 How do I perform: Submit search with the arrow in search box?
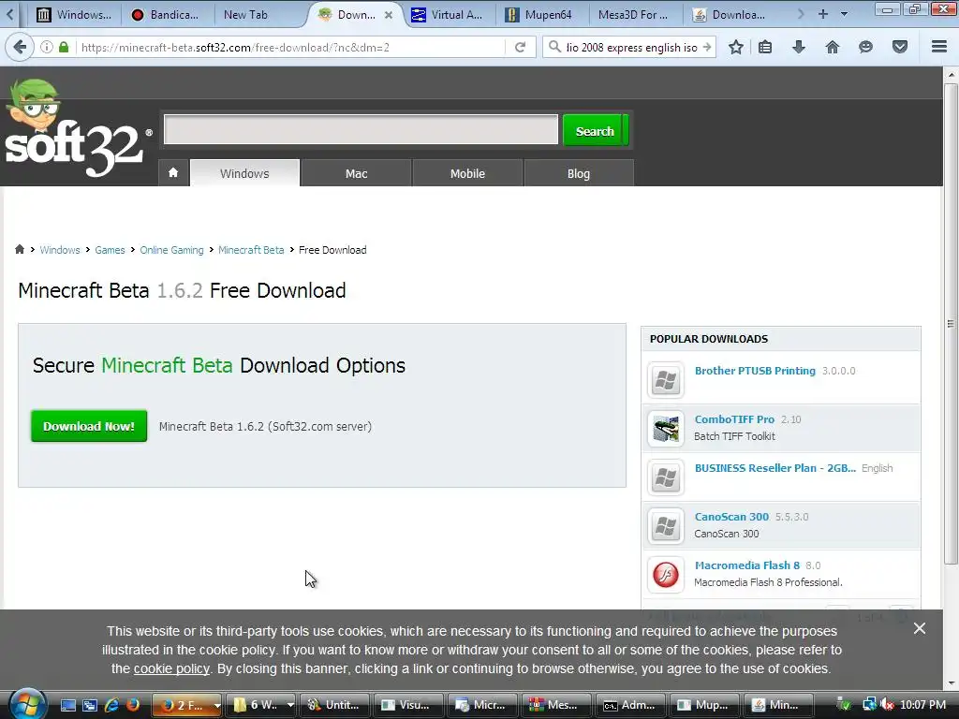pos(707,47)
